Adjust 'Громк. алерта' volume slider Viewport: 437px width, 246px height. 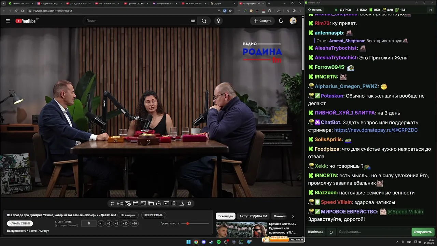point(195,223)
